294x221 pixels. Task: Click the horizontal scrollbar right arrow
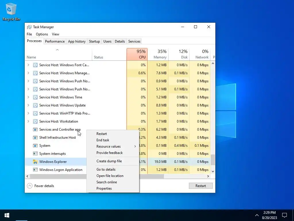pos(208,176)
